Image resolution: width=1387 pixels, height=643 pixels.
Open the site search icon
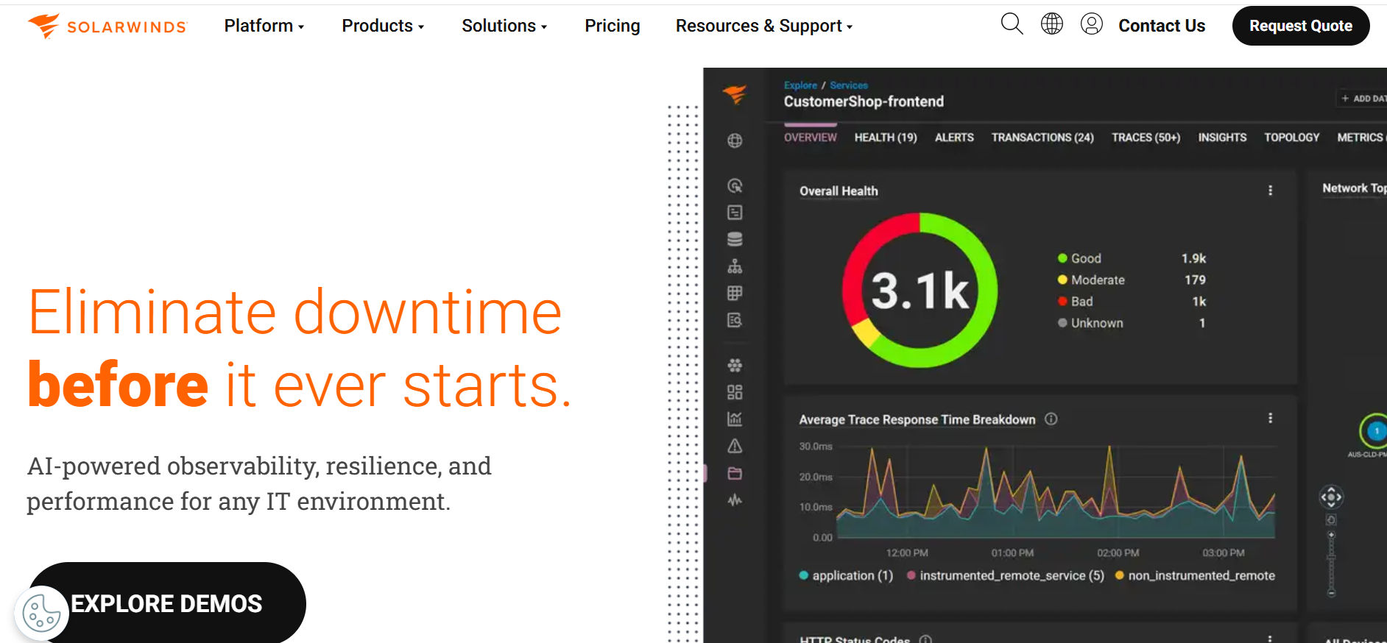1012,24
